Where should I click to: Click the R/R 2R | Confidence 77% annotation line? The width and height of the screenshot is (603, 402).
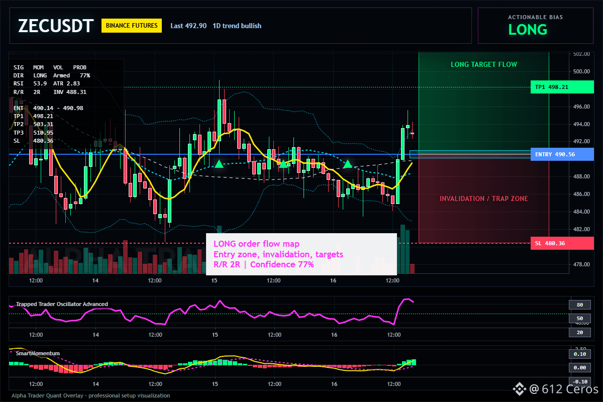pos(264,264)
